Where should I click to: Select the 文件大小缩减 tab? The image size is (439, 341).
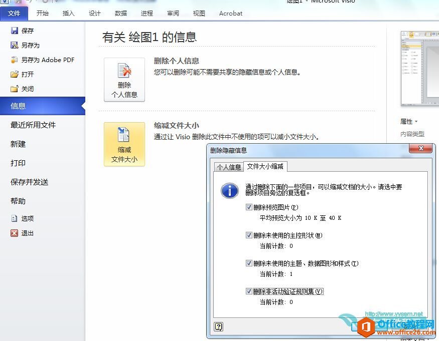(x=265, y=166)
